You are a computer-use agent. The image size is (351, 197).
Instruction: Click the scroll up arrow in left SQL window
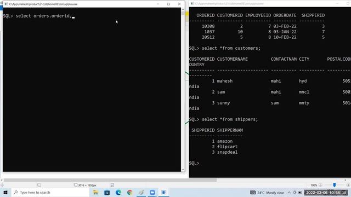point(183,9)
